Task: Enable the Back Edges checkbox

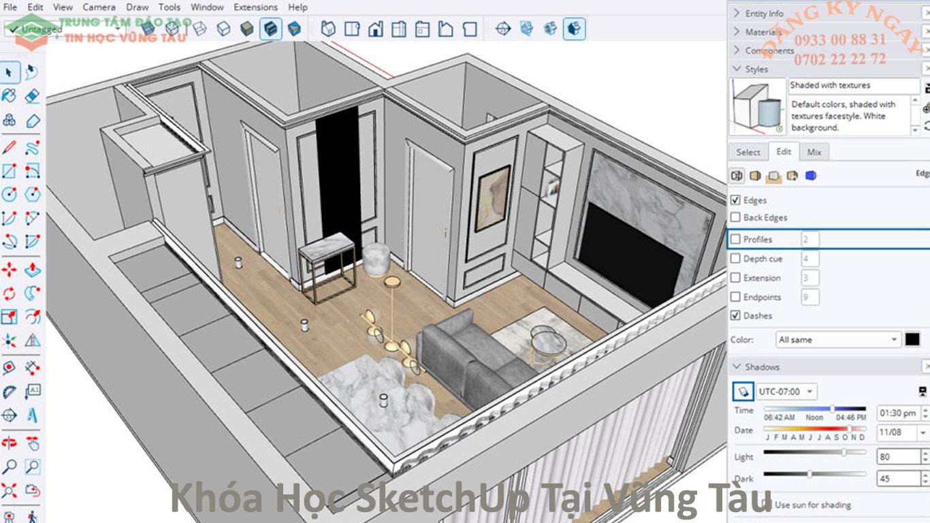Action: [735, 217]
